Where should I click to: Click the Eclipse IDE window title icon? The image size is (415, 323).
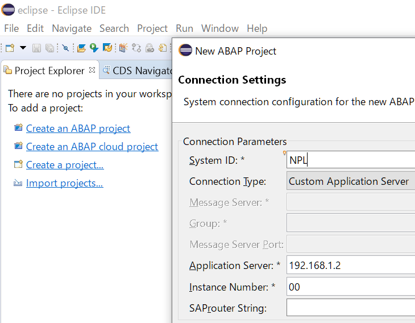point(8,10)
